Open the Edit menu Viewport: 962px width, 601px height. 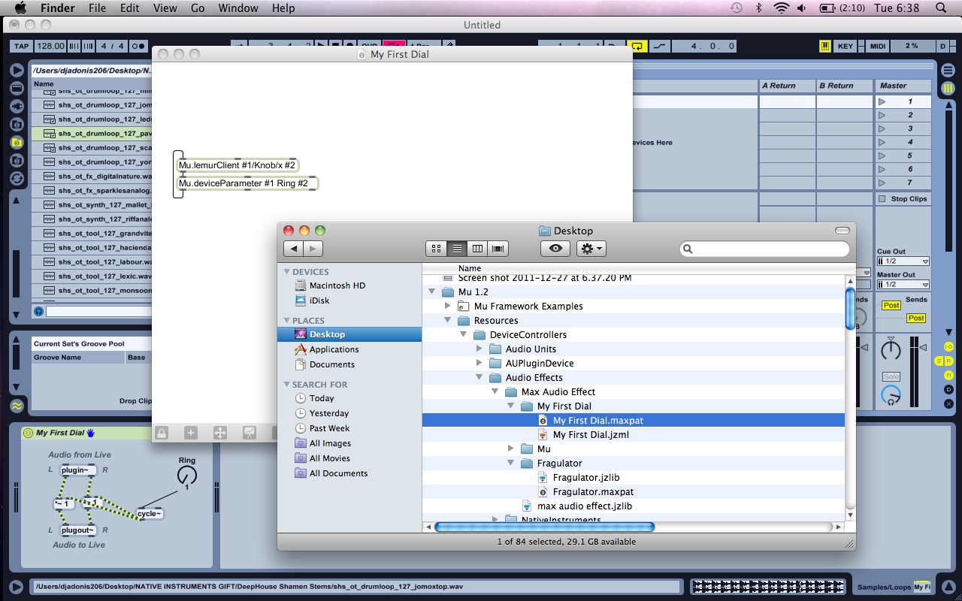130,8
